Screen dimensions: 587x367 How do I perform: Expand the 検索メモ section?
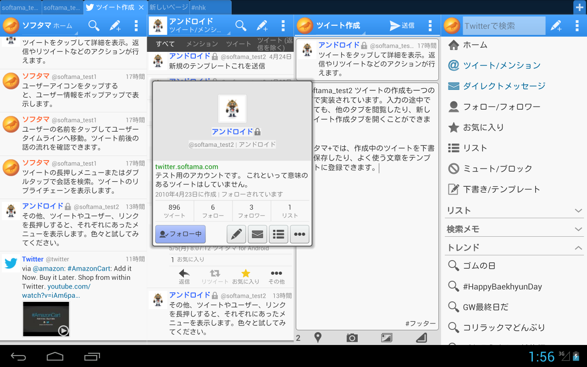[x=578, y=229]
